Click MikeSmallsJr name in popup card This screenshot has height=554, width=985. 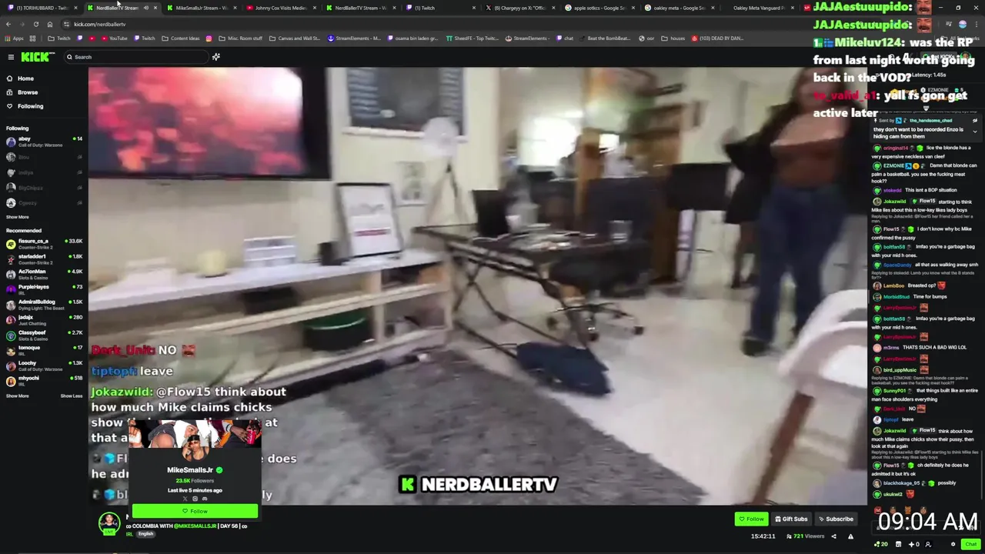pos(190,469)
